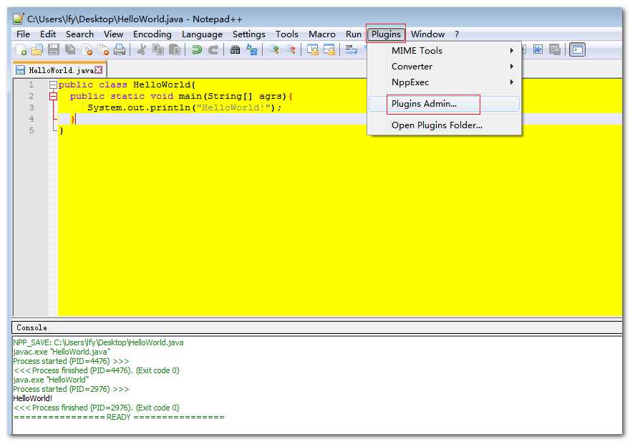630x442 pixels.
Task: Close the HelloWorld.java tab with red X
Action: click(99, 70)
